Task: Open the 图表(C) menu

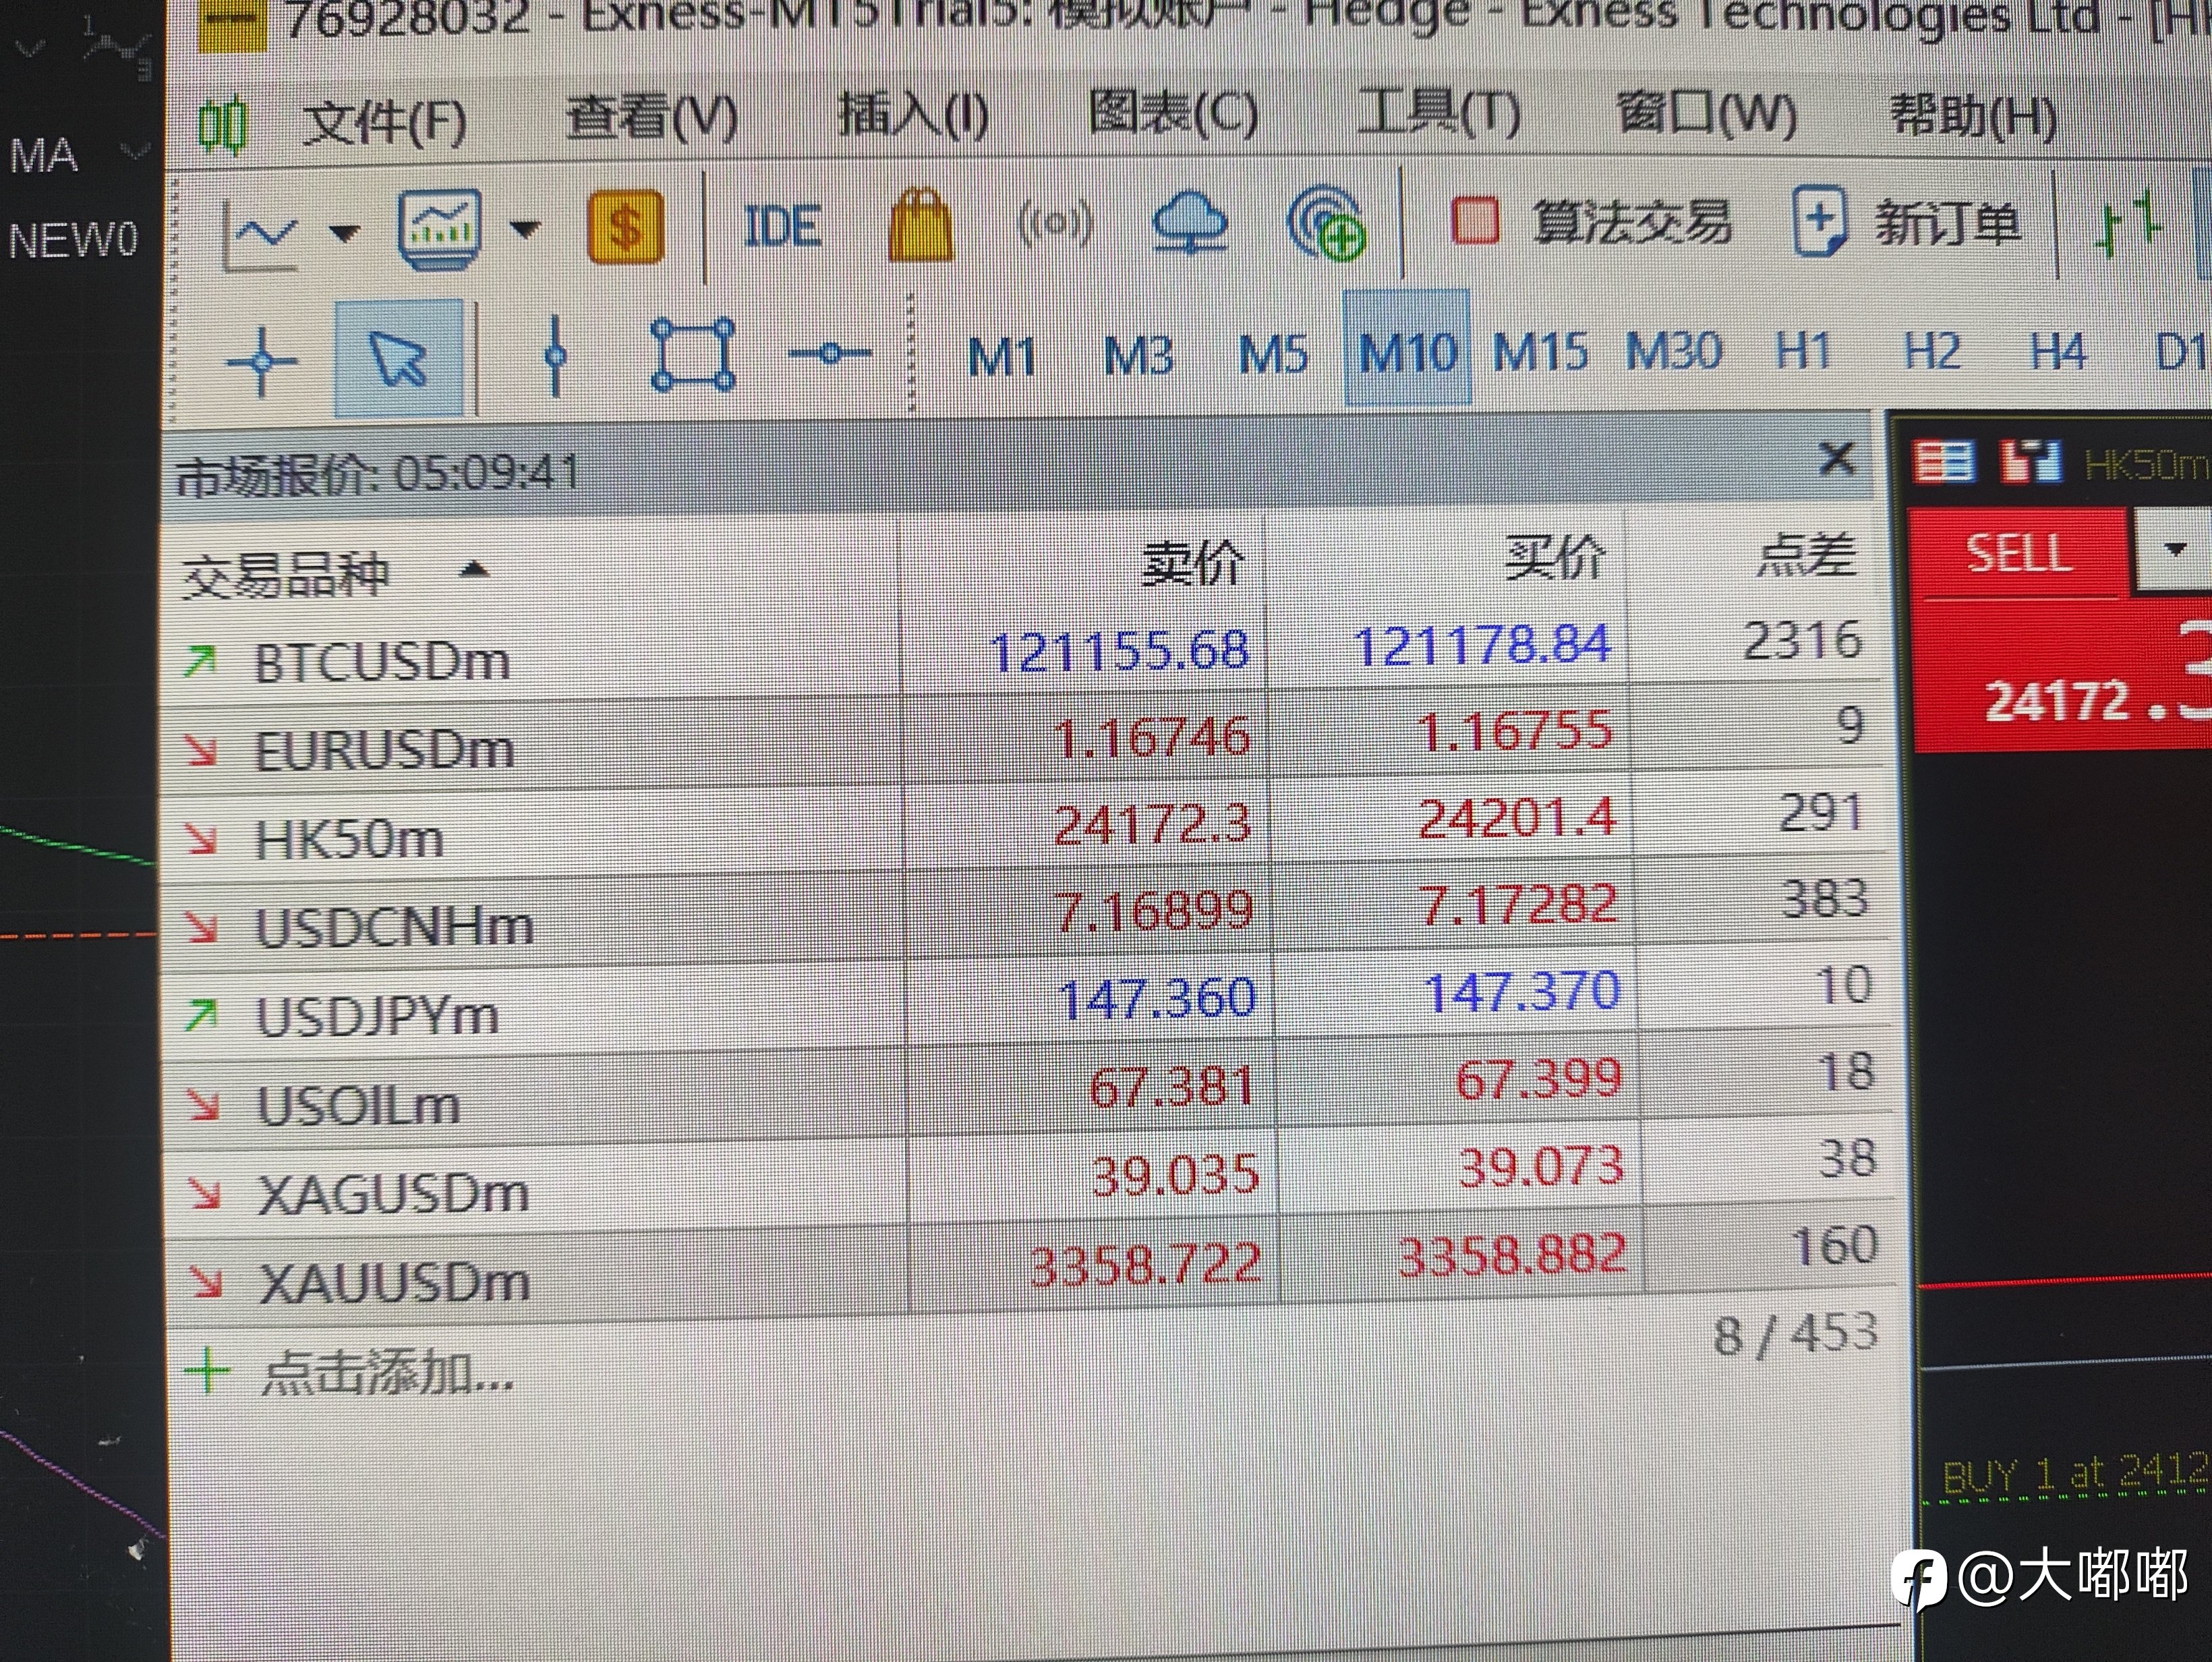Action: point(1173,113)
